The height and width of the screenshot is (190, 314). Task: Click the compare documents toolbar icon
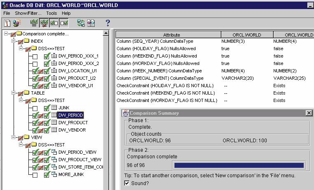coord(91,23)
